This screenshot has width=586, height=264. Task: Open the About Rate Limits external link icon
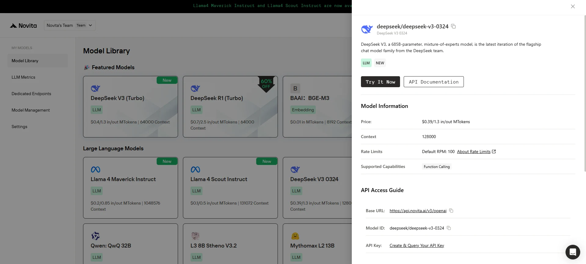(x=494, y=152)
